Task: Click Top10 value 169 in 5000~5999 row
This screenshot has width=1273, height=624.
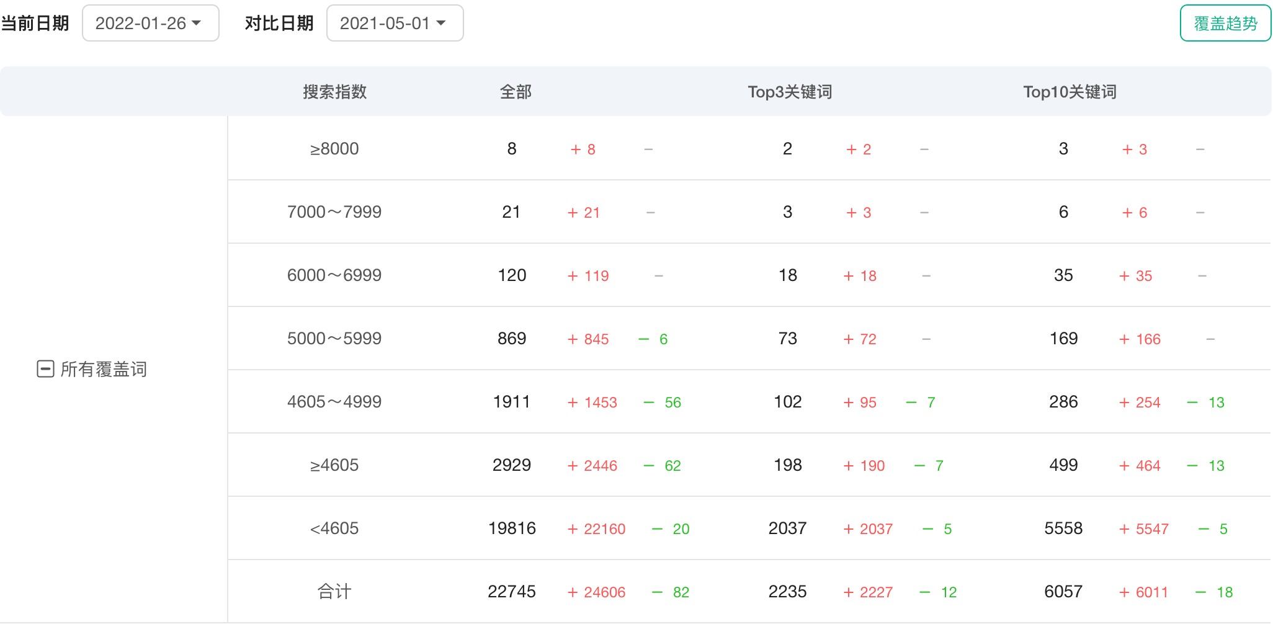Action: (1063, 339)
